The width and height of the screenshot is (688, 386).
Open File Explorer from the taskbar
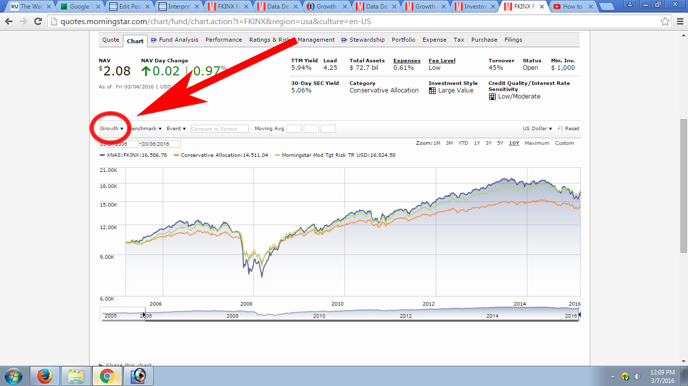[x=76, y=376]
